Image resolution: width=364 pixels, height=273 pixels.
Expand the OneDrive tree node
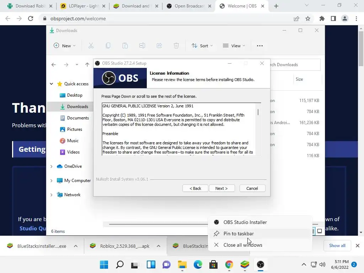click(x=52, y=166)
